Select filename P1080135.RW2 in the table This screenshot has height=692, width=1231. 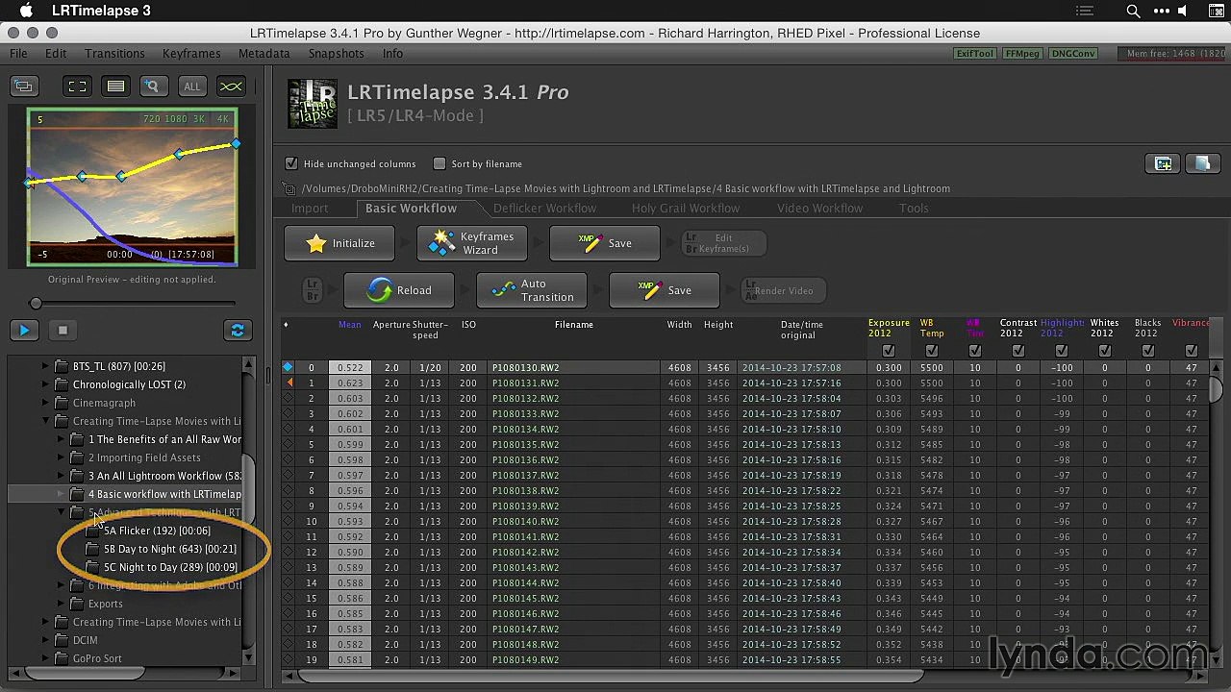525,444
